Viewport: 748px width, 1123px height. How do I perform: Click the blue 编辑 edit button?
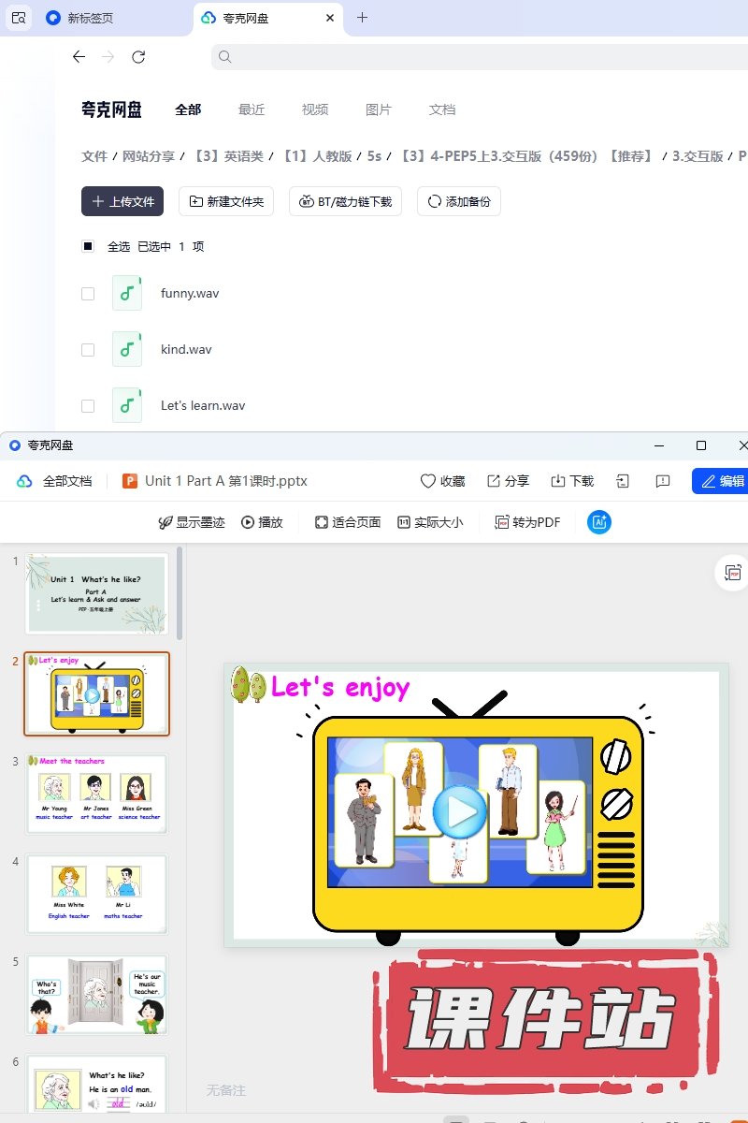click(721, 481)
